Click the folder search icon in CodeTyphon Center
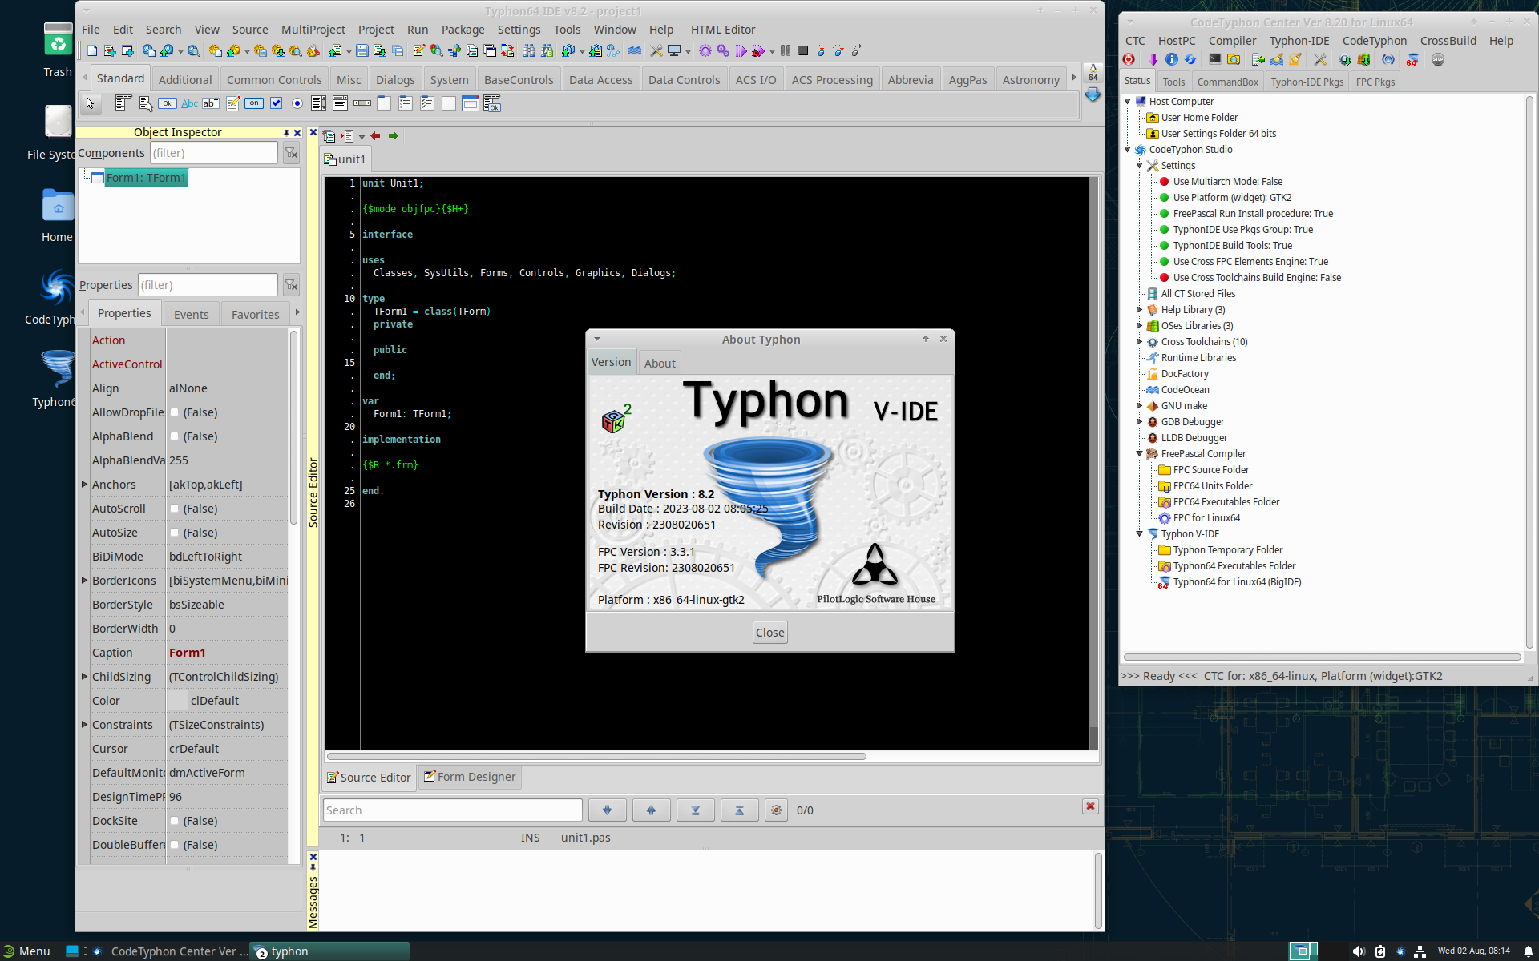 (x=1234, y=60)
